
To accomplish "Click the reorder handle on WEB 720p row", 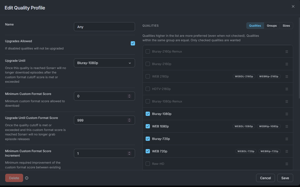I will pos(286,151).
